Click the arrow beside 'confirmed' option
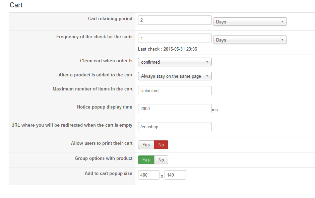 (207, 62)
